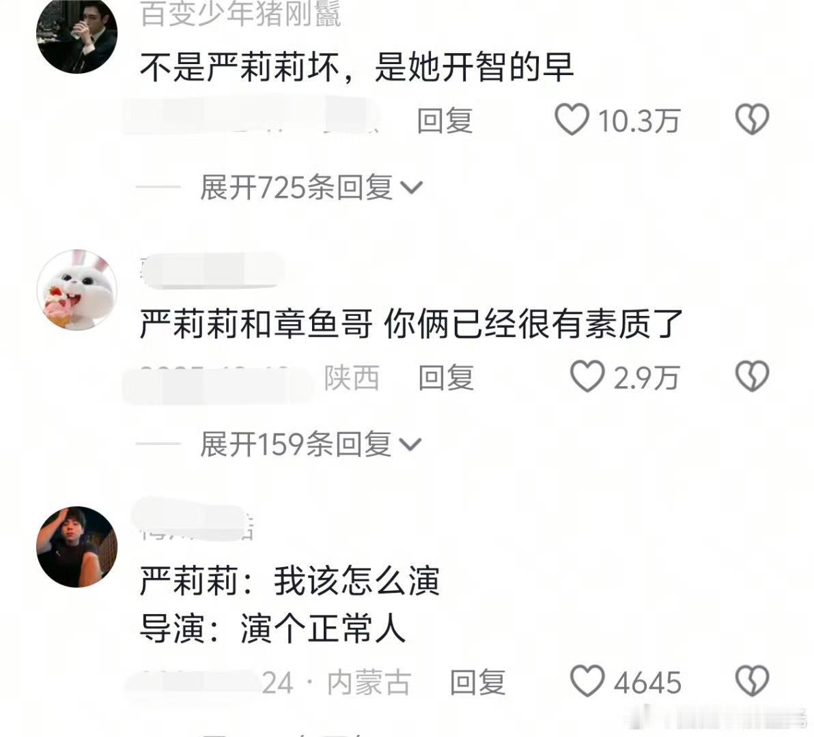
Task: Select comment text 不是严莉莉坏，是她开智的早
Action: [x=356, y=68]
